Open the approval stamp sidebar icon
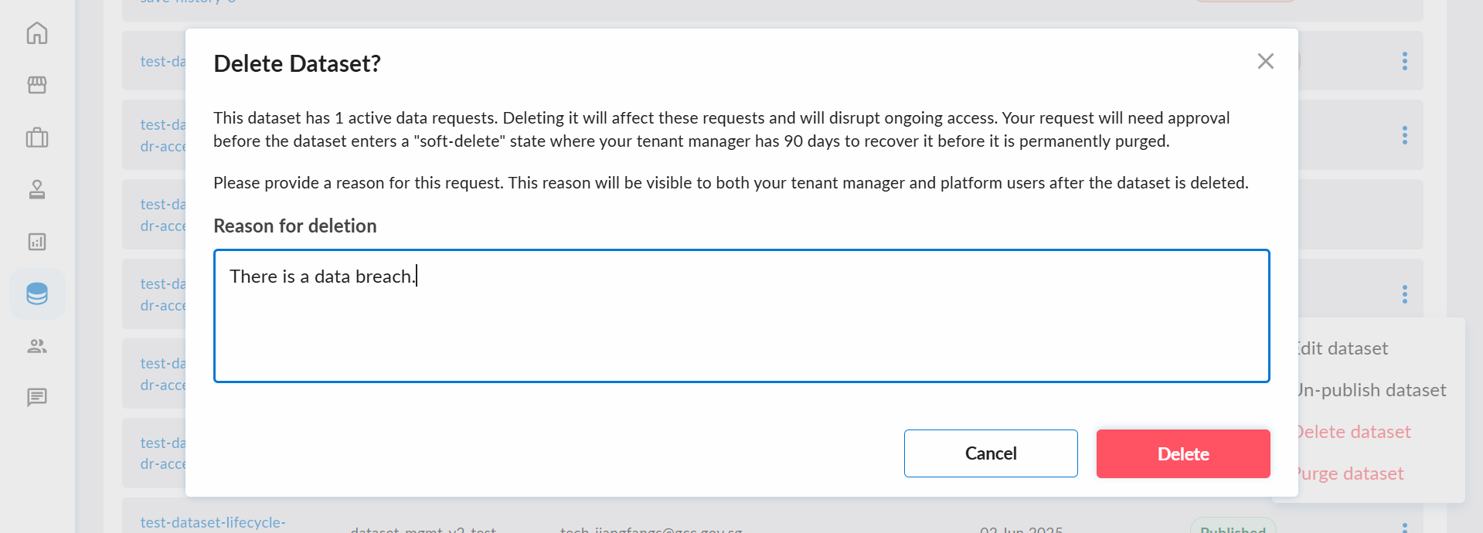The height and width of the screenshot is (533, 1483). pos(37,189)
